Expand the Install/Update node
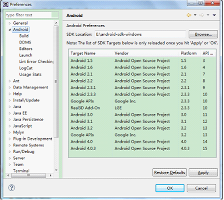224x200 pixels. [10, 100]
